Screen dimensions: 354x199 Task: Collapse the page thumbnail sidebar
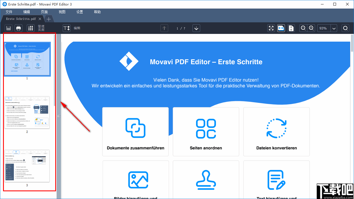(59, 116)
